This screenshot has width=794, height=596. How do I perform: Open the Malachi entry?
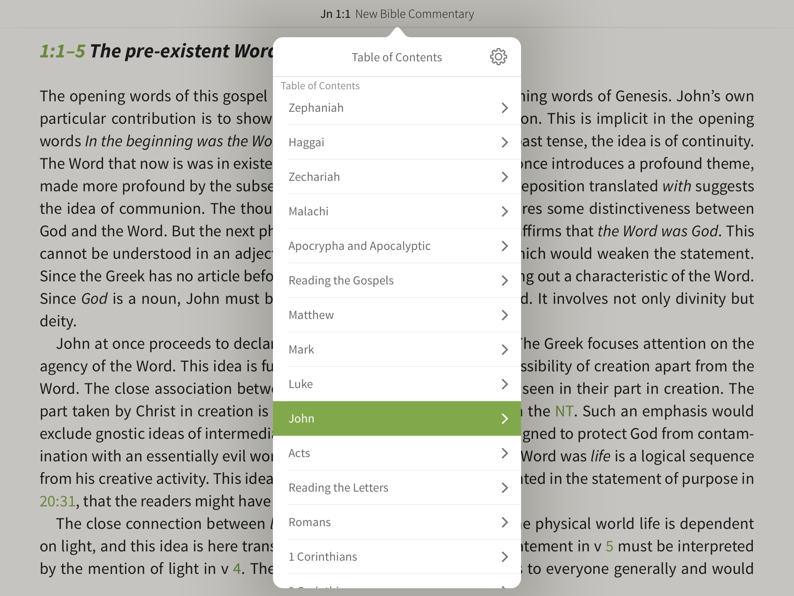coord(397,211)
